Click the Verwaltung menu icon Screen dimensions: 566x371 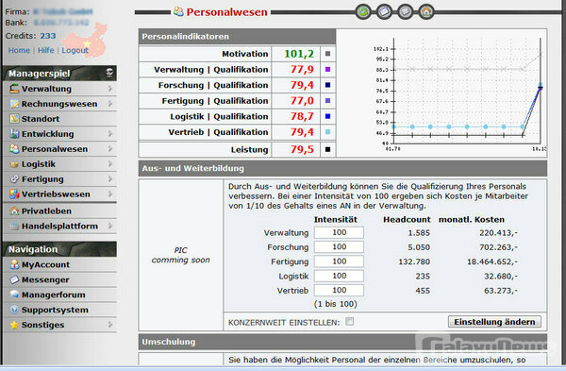14,89
